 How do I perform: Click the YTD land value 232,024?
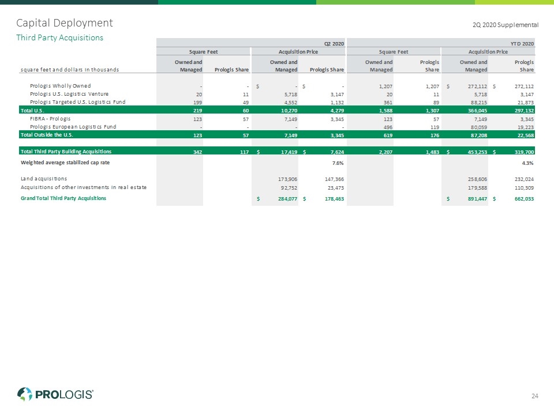tap(524, 179)
